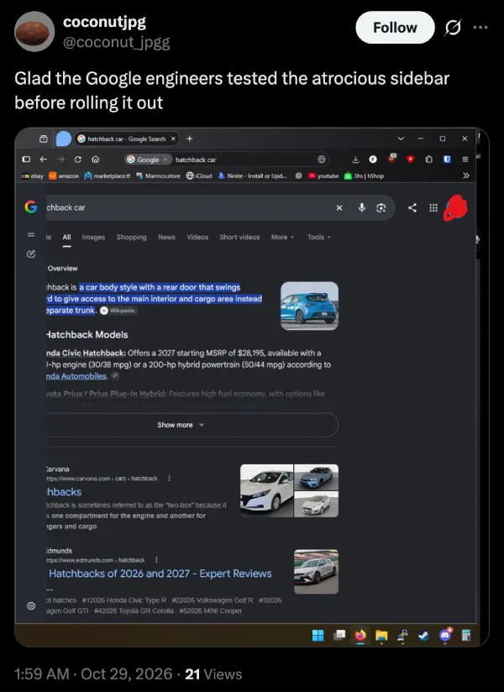Open Steam from the taskbar
504x692 pixels.
point(423,635)
